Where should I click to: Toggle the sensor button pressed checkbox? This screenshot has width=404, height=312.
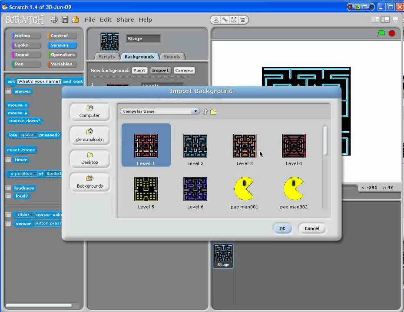point(8,224)
